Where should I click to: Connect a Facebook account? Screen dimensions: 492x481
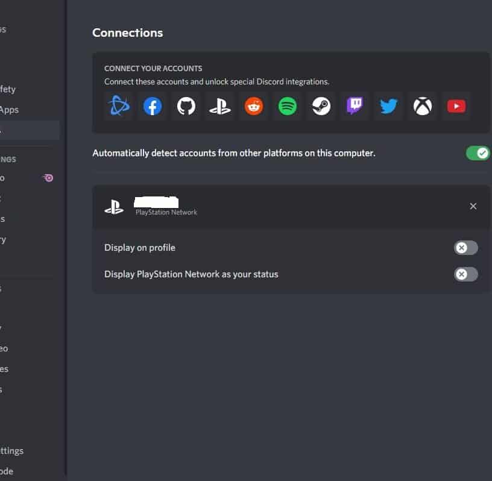point(153,106)
